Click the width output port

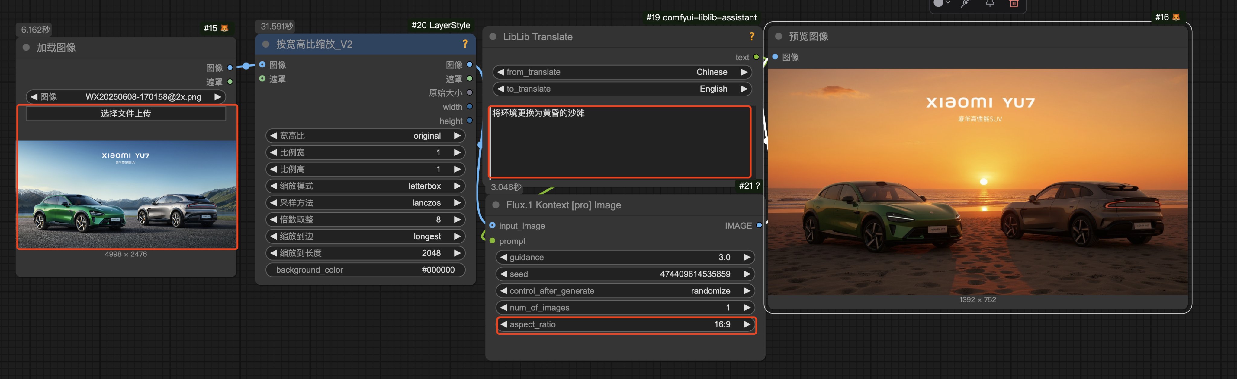(x=470, y=106)
